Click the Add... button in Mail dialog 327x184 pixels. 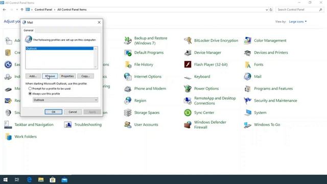pos(33,76)
